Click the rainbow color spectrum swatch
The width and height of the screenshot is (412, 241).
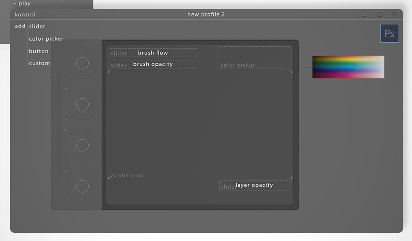pyautogui.click(x=348, y=67)
